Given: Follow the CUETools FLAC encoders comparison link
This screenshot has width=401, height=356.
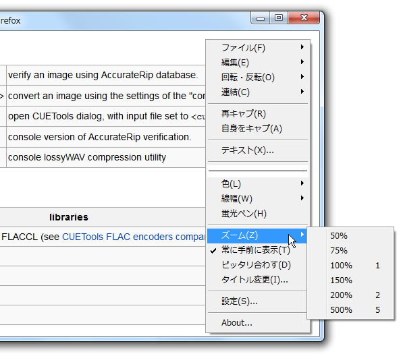Looking at the screenshot, I should pos(134,237).
